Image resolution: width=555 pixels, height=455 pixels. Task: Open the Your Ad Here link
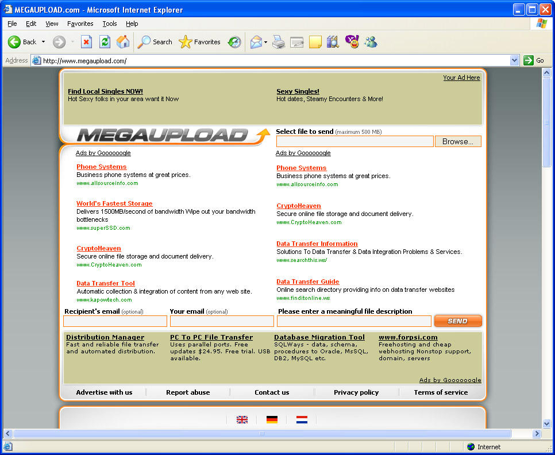(x=461, y=78)
